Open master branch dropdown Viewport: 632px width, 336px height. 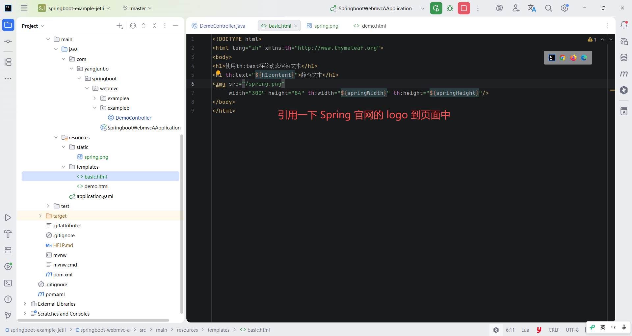tap(137, 8)
